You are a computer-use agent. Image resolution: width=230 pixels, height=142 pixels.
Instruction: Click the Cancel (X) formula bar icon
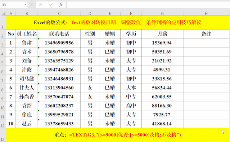(41, 5)
